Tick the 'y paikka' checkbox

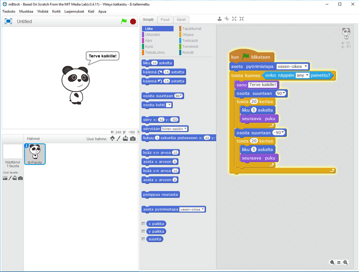tap(144, 231)
